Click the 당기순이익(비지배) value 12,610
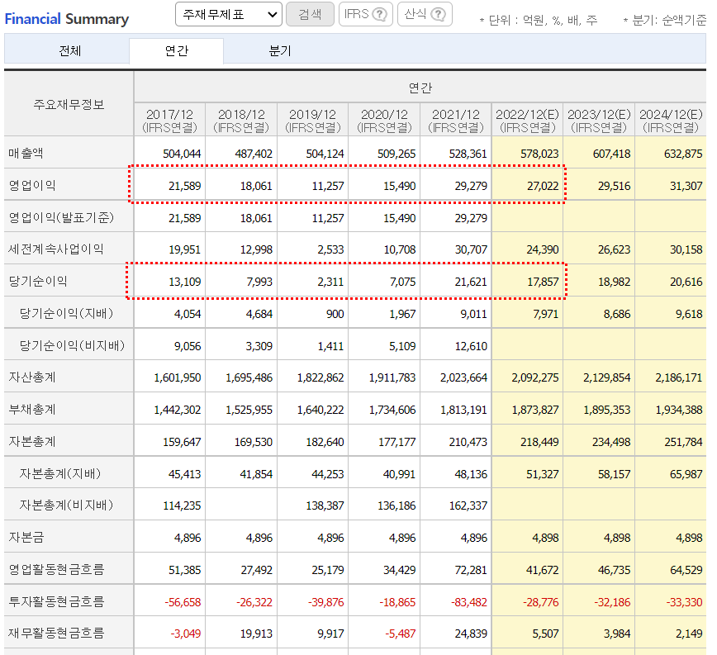Image resolution: width=717 pixels, height=655 pixels. tap(471, 346)
